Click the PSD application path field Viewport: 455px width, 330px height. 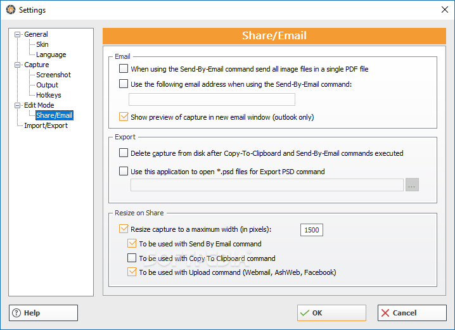[267, 185]
